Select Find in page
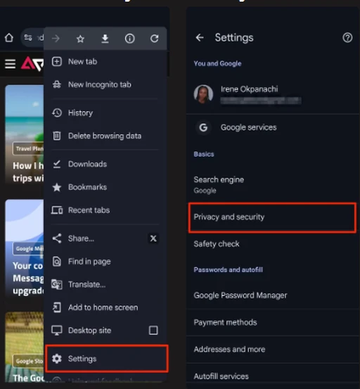 click(x=106, y=262)
